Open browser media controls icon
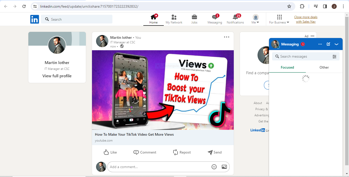Viewport: 349px width, 177px height. pos(316,6)
